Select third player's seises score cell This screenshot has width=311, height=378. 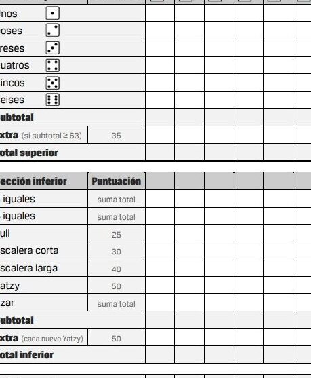[219, 100]
